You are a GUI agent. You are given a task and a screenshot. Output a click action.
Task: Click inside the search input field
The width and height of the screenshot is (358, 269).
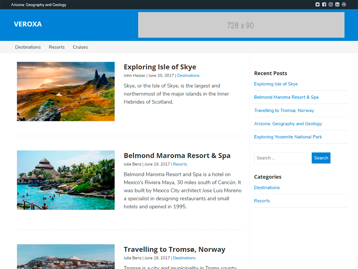[x=282, y=158]
